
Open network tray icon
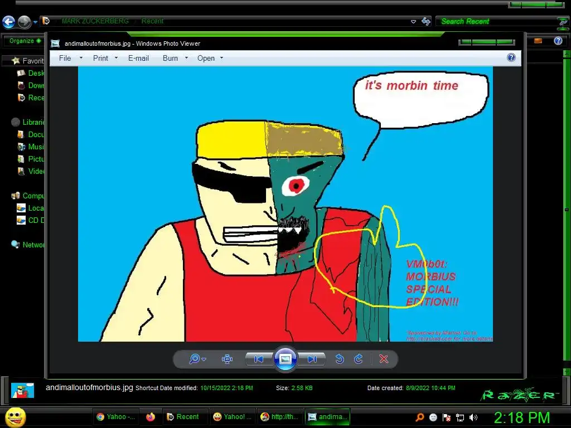click(460, 417)
